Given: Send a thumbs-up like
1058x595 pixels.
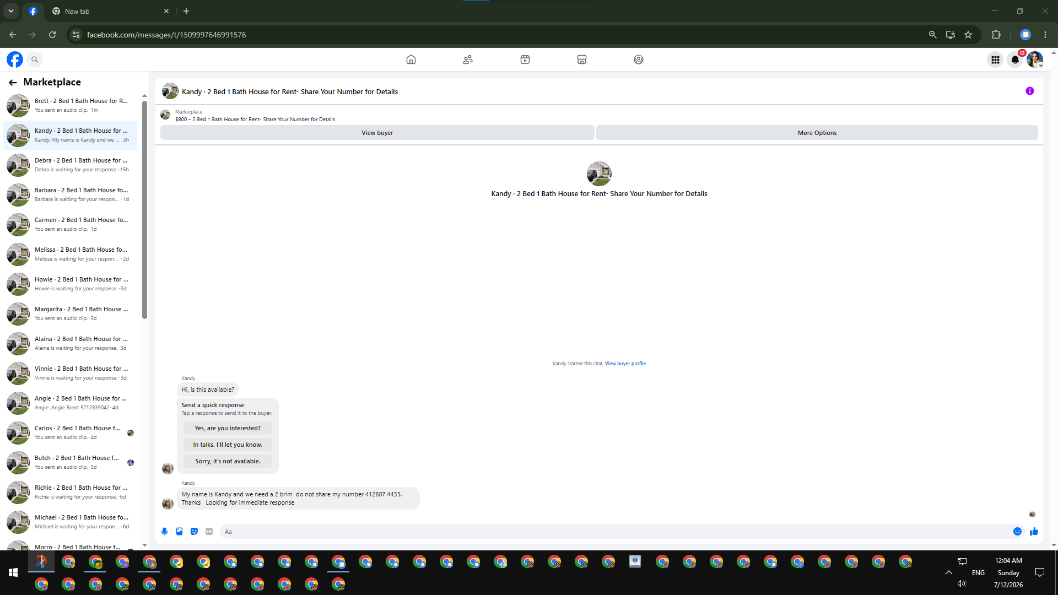Looking at the screenshot, I should tap(1034, 532).
